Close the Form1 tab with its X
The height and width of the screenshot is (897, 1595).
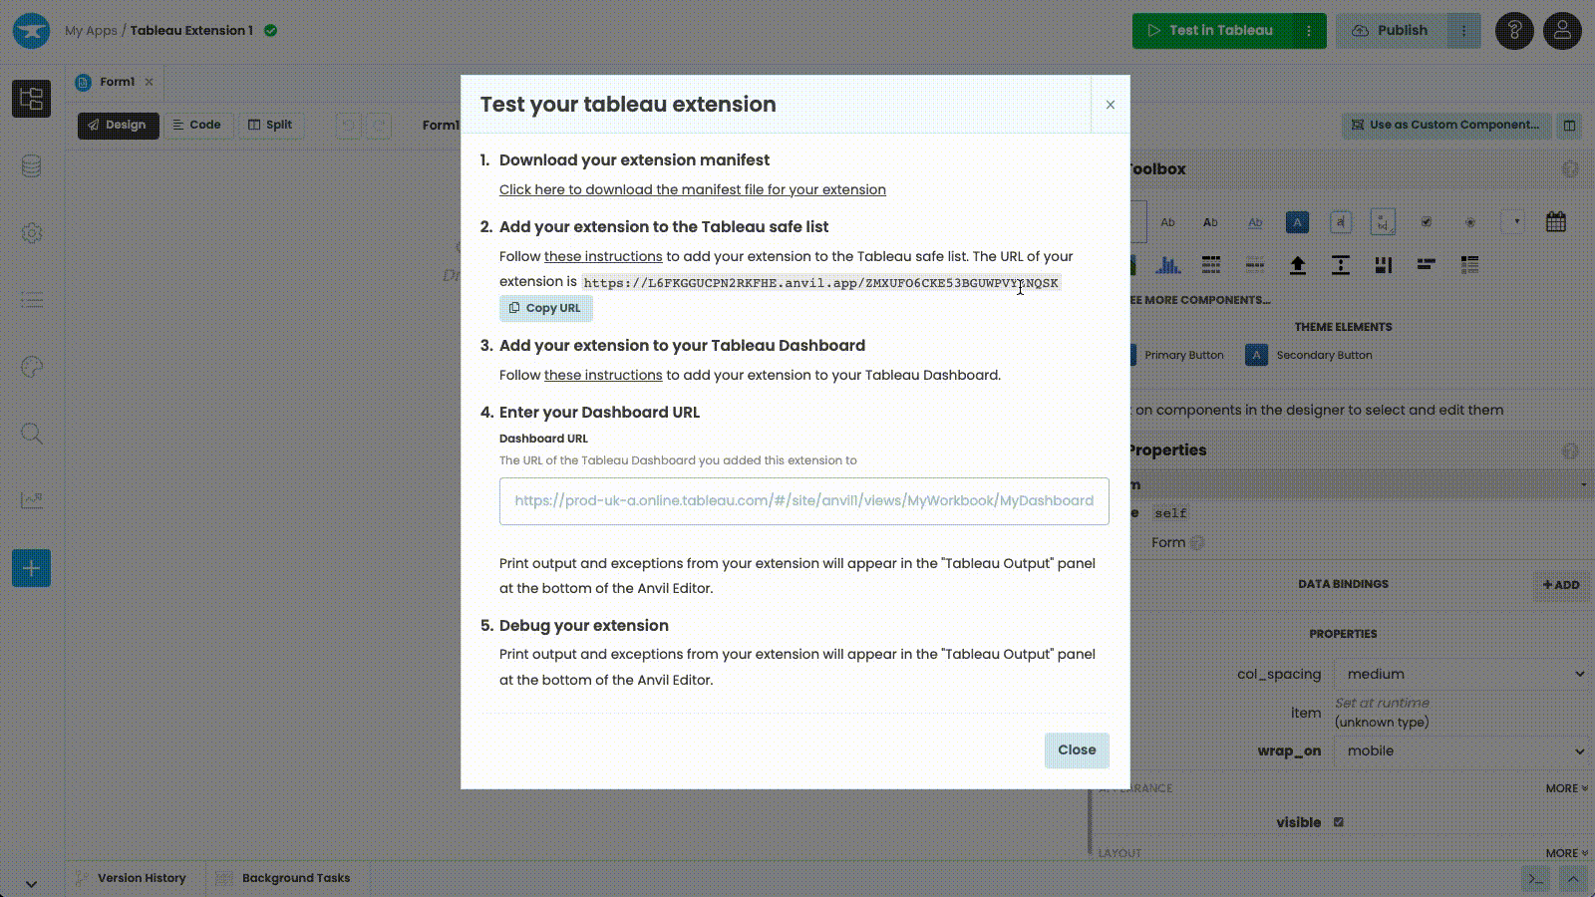pos(149,82)
